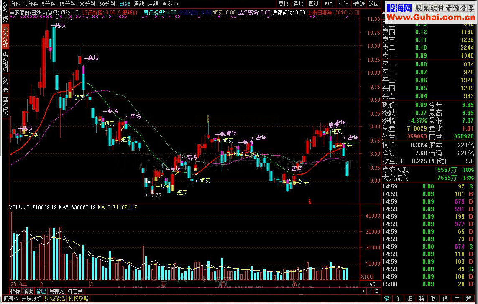Select the 价 price tab
Viewport: 478px width, 304px height.
coord(399,299)
